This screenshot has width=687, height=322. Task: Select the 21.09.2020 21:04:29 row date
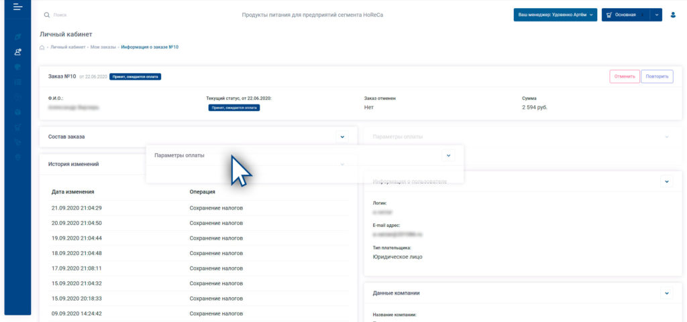click(x=76, y=208)
